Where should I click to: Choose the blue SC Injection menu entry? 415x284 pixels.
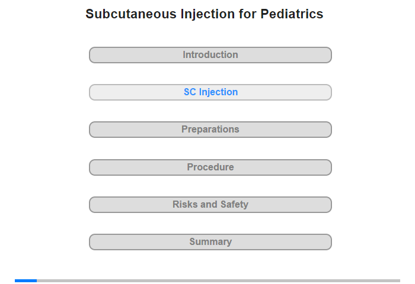click(210, 92)
